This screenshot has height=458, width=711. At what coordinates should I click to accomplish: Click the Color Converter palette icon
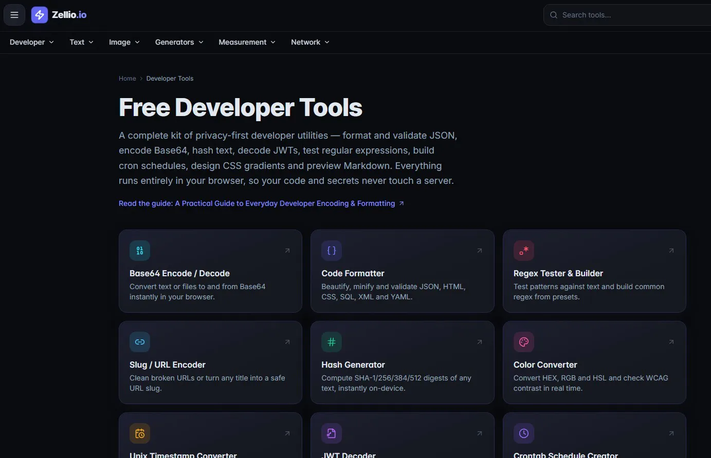tap(524, 342)
